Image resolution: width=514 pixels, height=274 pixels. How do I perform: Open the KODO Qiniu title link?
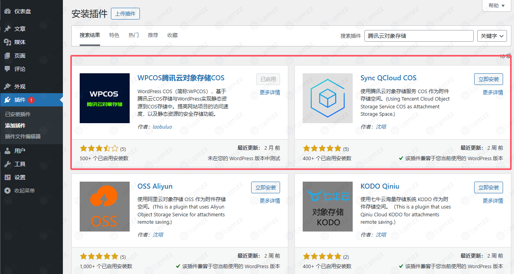380,186
